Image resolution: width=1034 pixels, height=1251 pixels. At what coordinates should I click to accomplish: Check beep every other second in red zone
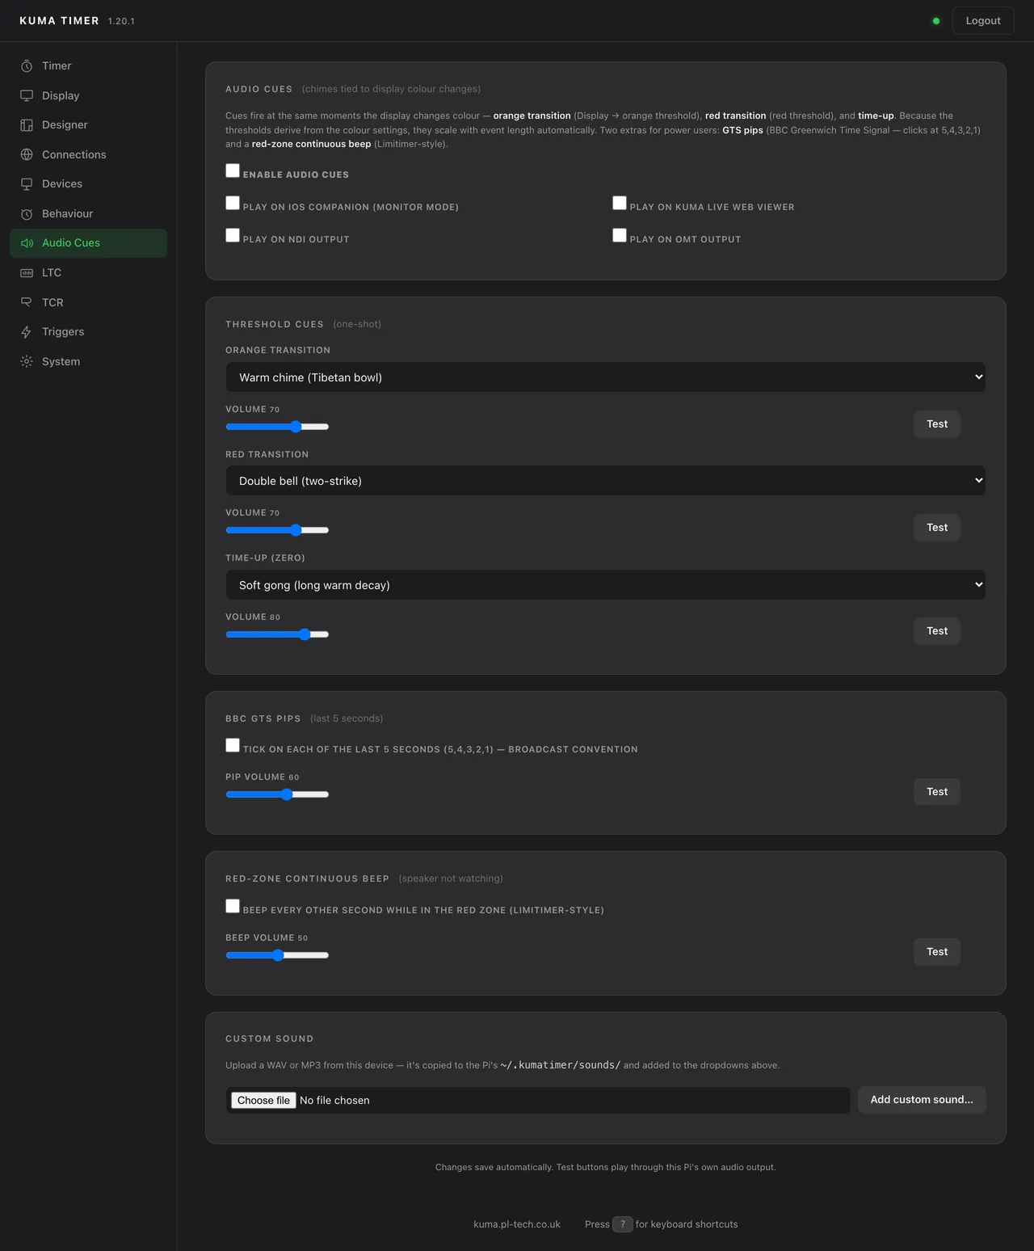[x=233, y=906]
